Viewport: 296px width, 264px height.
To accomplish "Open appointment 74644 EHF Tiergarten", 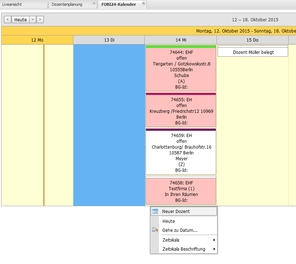I will point(181,69).
